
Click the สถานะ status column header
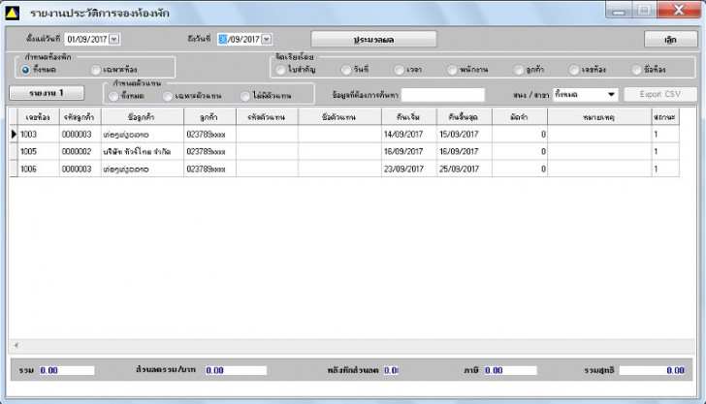point(665,117)
